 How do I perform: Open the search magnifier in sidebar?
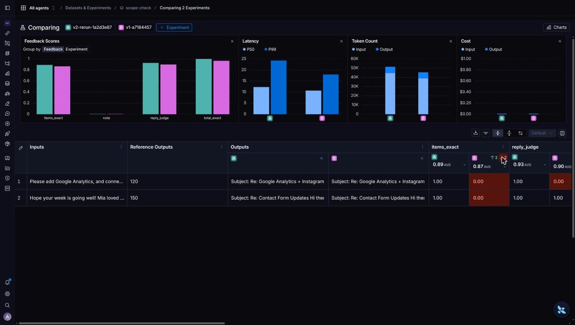coord(7,305)
